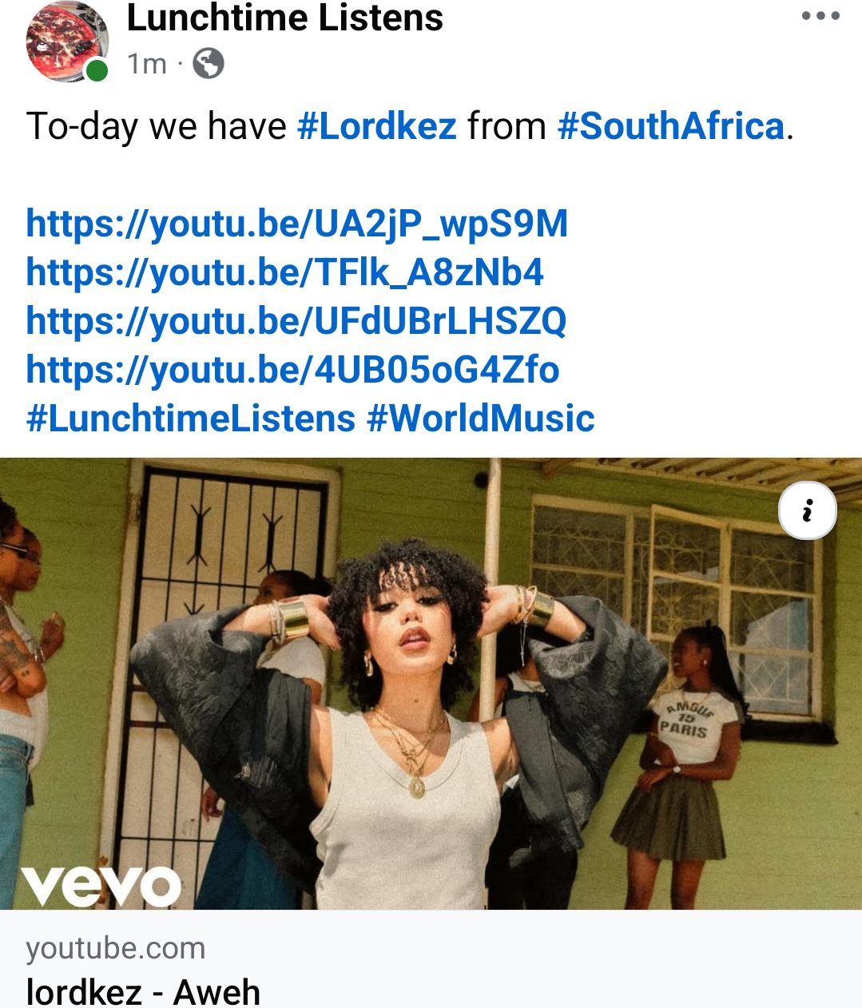This screenshot has height=1008, width=862.
Task: Open Lunchtime Listens profile picture
Action: pos(67,42)
